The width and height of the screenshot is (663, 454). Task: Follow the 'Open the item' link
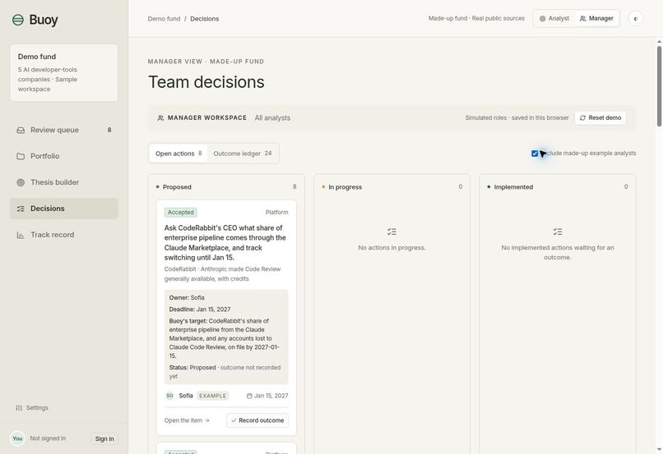pos(187,420)
